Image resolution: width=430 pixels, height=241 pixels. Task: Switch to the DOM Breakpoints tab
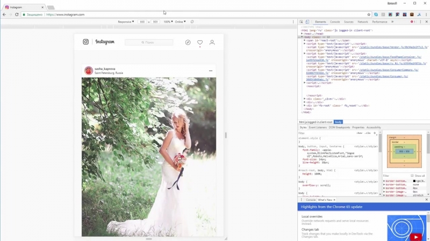[x=339, y=127]
